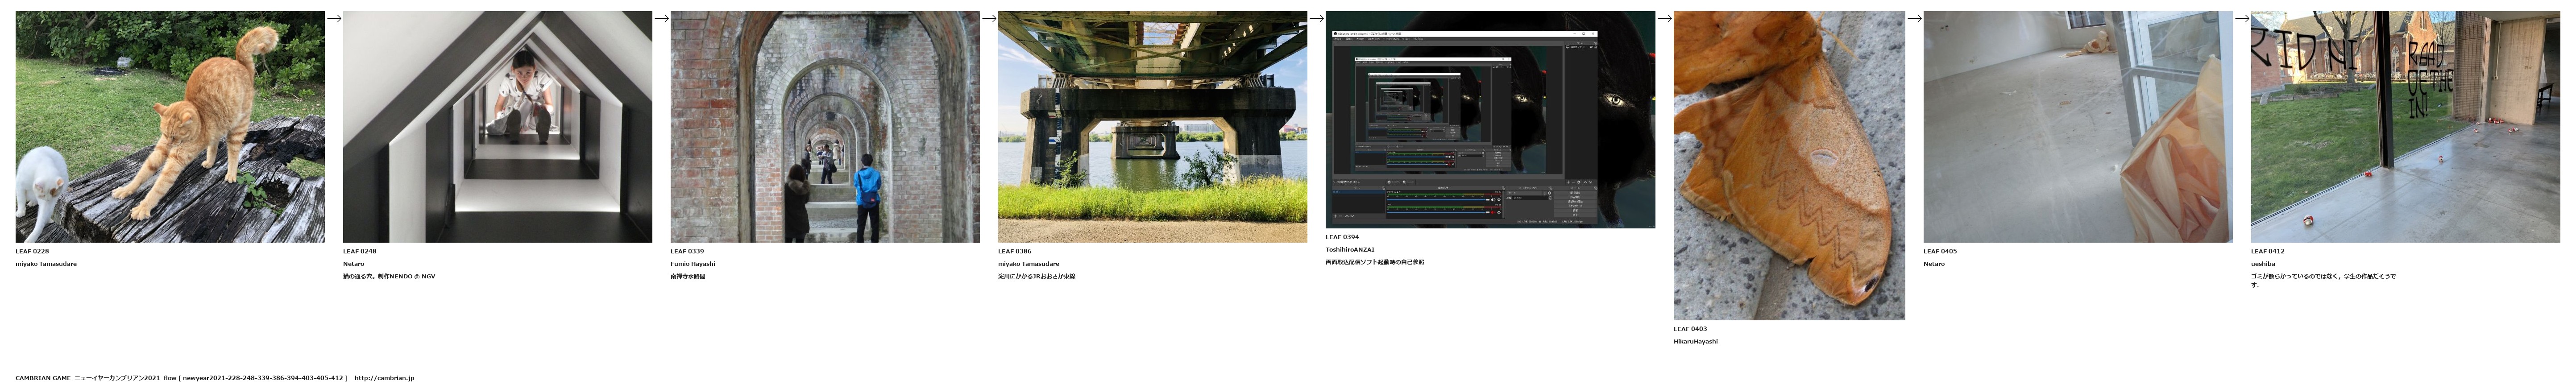
Task: Open the empty concrete room photo
Action: 2078,127
